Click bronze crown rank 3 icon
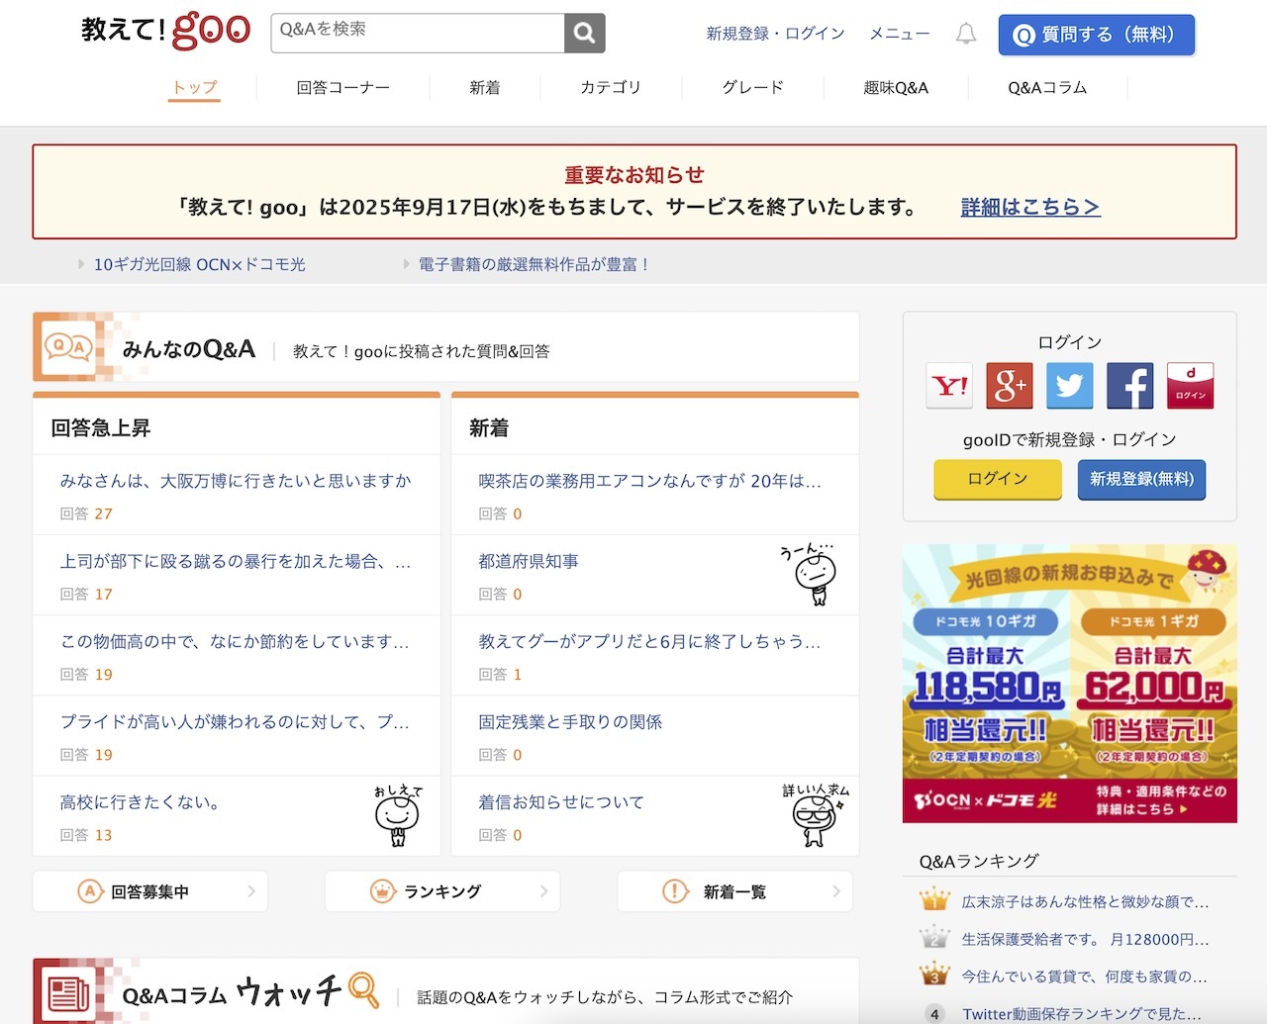 pos(934,976)
